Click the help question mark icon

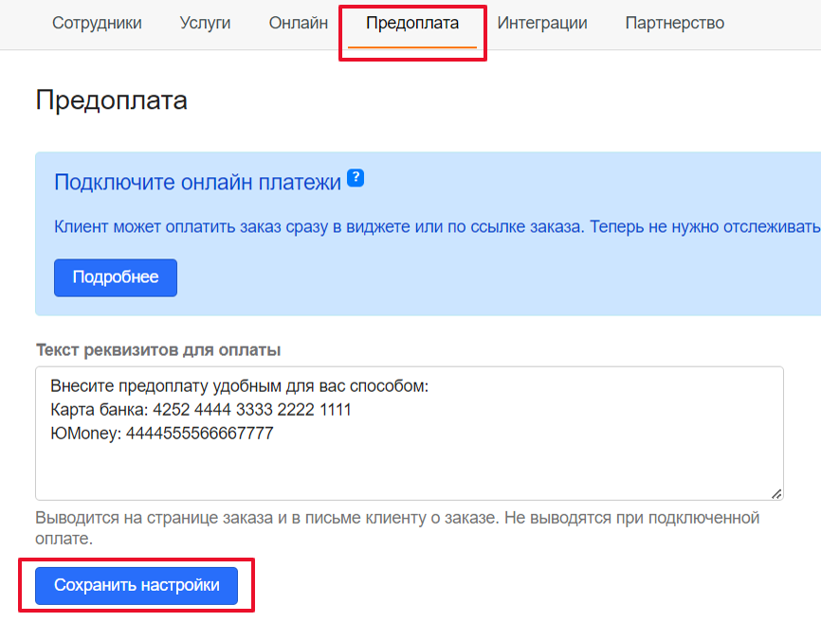tap(356, 178)
